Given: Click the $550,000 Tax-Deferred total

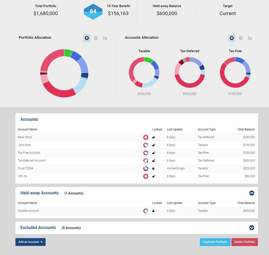Looking at the screenshot, I should click(x=190, y=94).
